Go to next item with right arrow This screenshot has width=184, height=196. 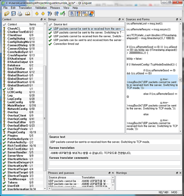tap(43, 14)
